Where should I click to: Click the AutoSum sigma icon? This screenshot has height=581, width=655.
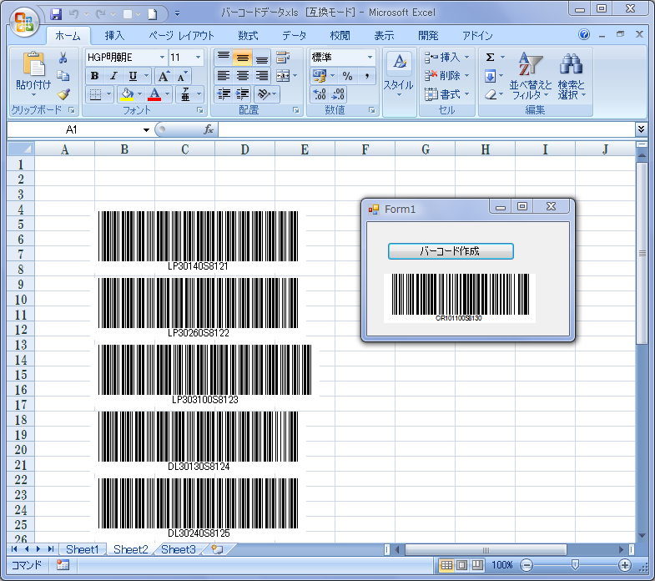coord(491,58)
